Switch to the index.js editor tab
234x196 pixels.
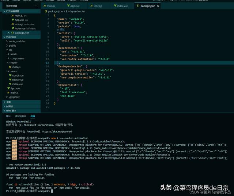pyautogui.click(x=96, y=6)
